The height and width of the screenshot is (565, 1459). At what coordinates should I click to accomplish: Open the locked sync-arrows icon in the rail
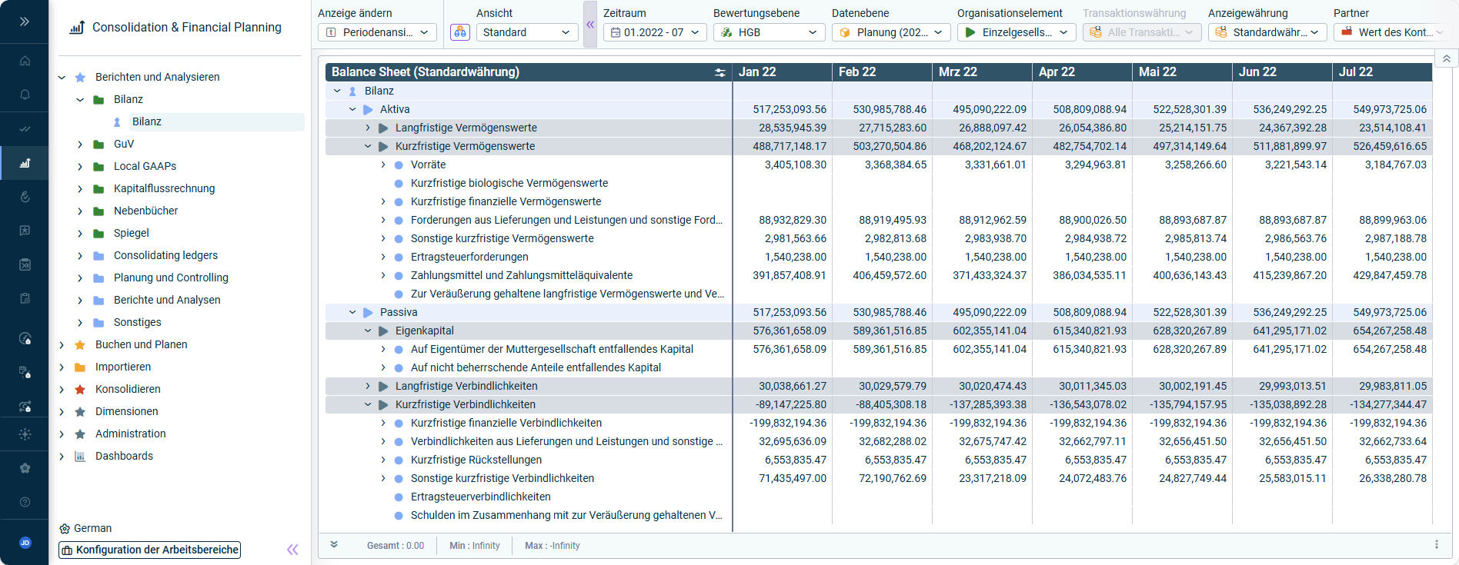(25, 407)
